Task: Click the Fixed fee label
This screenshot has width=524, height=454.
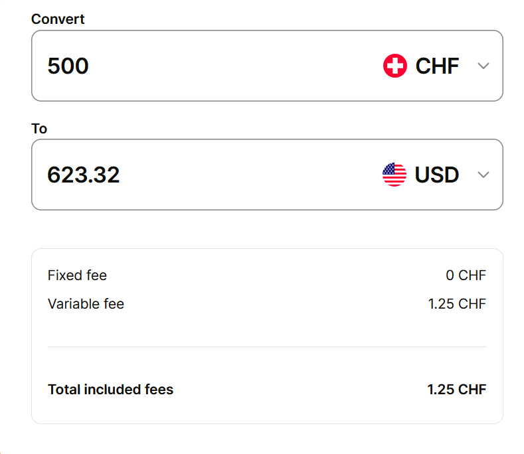Action: coord(77,275)
